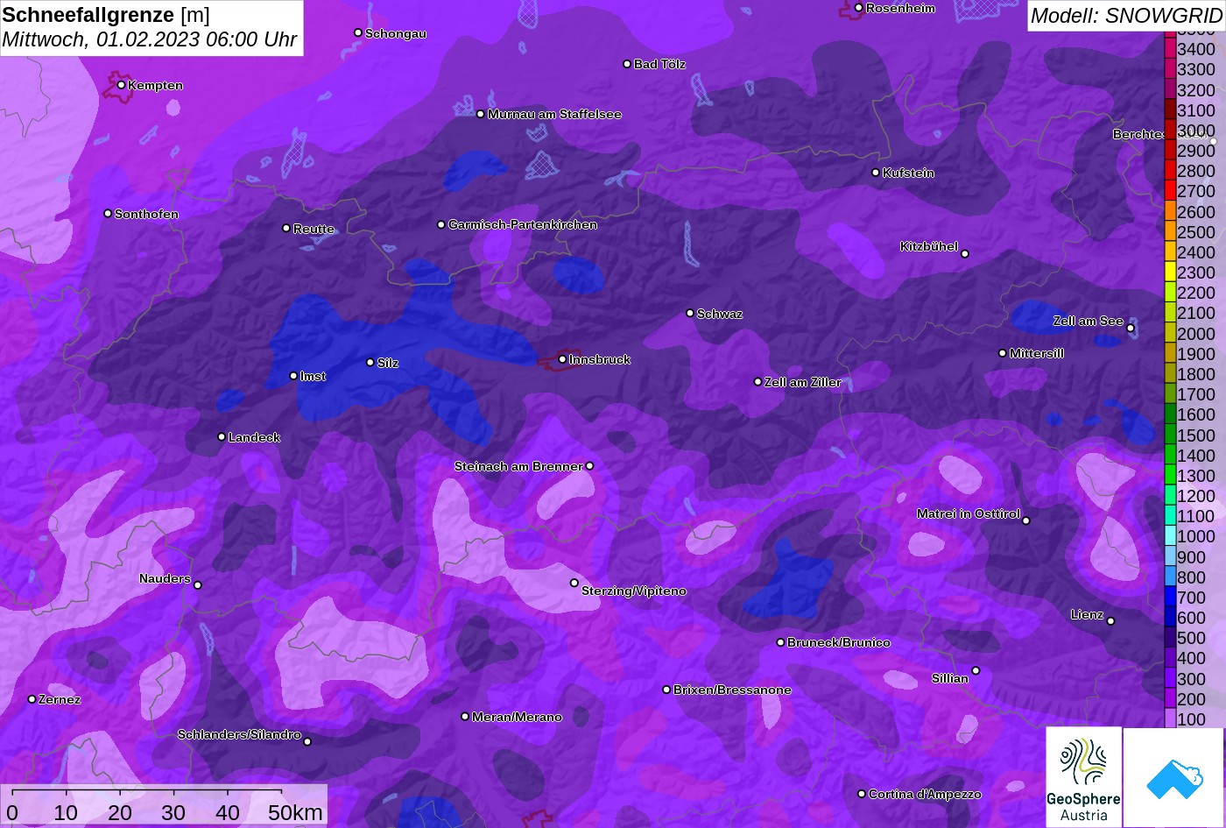1226x828 pixels.
Task: Select the Schwaz marker dot
Action: pos(690,313)
